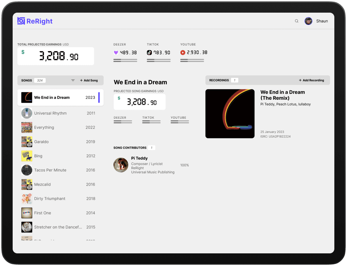The height and width of the screenshot is (266, 347).
Task: Open the search magnifier icon
Action: coord(296,21)
